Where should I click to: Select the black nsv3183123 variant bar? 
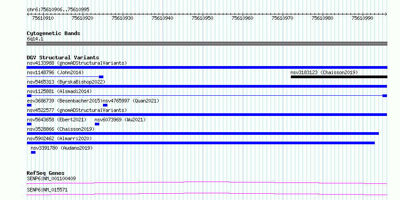tap(339, 77)
